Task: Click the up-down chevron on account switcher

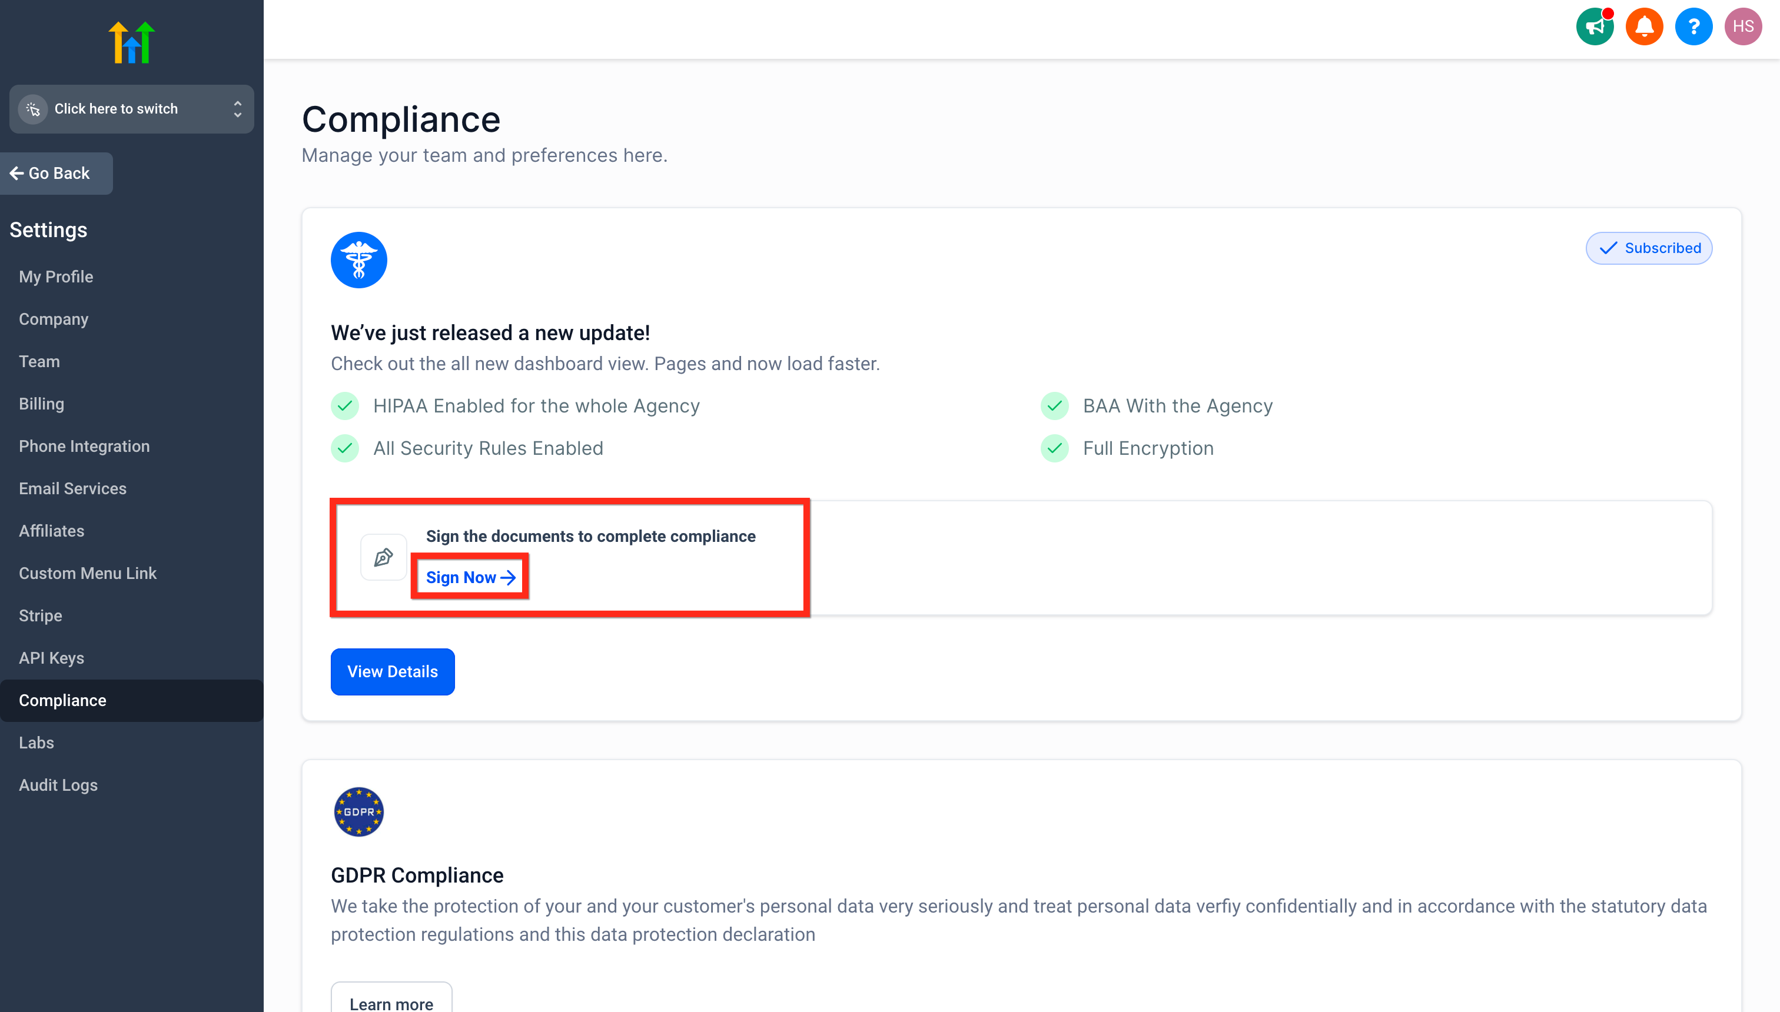Action: 238,109
